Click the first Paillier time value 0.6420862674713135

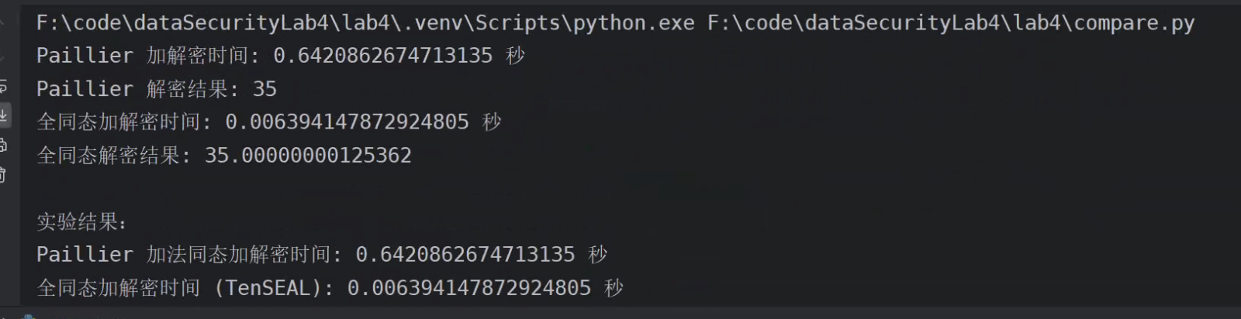pyautogui.click(x=382, y=56)
